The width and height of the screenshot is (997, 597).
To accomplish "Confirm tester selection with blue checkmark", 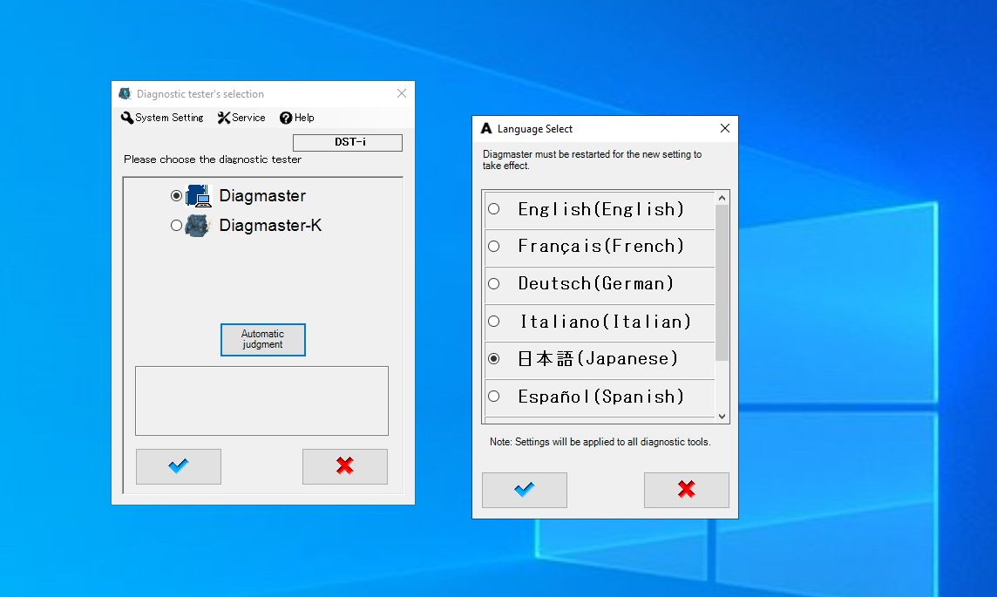I will coord(179,466).
